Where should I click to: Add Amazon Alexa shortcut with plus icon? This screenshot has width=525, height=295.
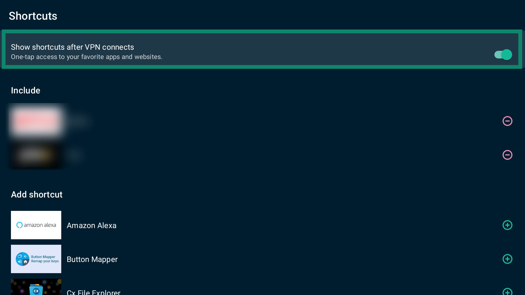[507, 225]
